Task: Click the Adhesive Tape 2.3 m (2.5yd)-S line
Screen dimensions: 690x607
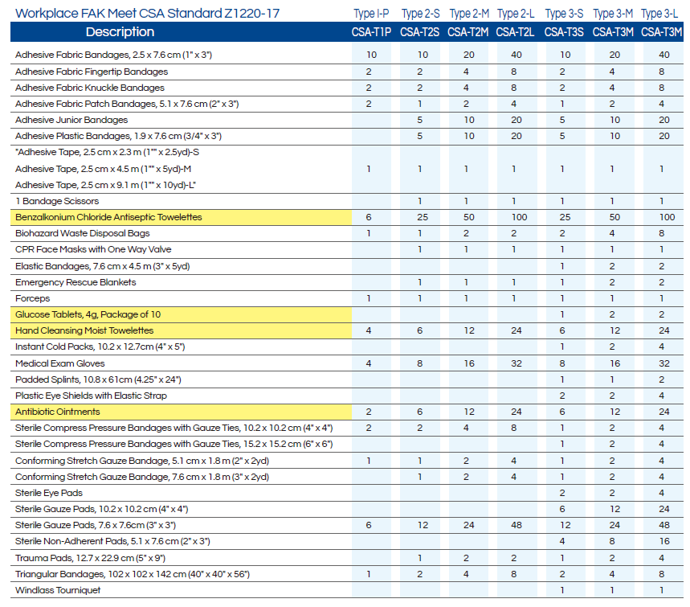Action: (108, 153)
